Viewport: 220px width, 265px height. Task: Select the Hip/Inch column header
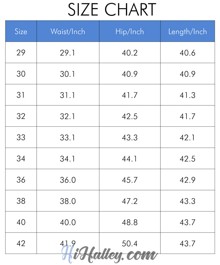pyautogui.click(x=130, y=32)
